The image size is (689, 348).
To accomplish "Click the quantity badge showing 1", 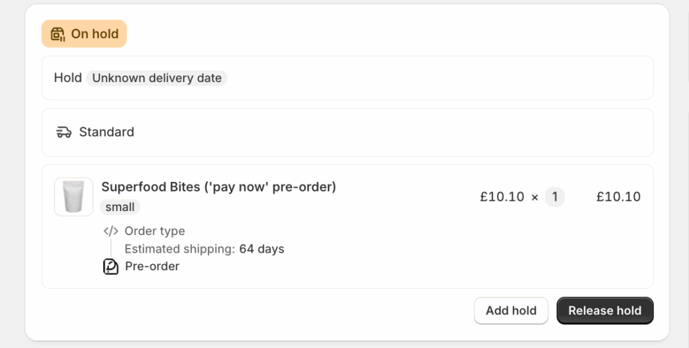I will point(554,197).
